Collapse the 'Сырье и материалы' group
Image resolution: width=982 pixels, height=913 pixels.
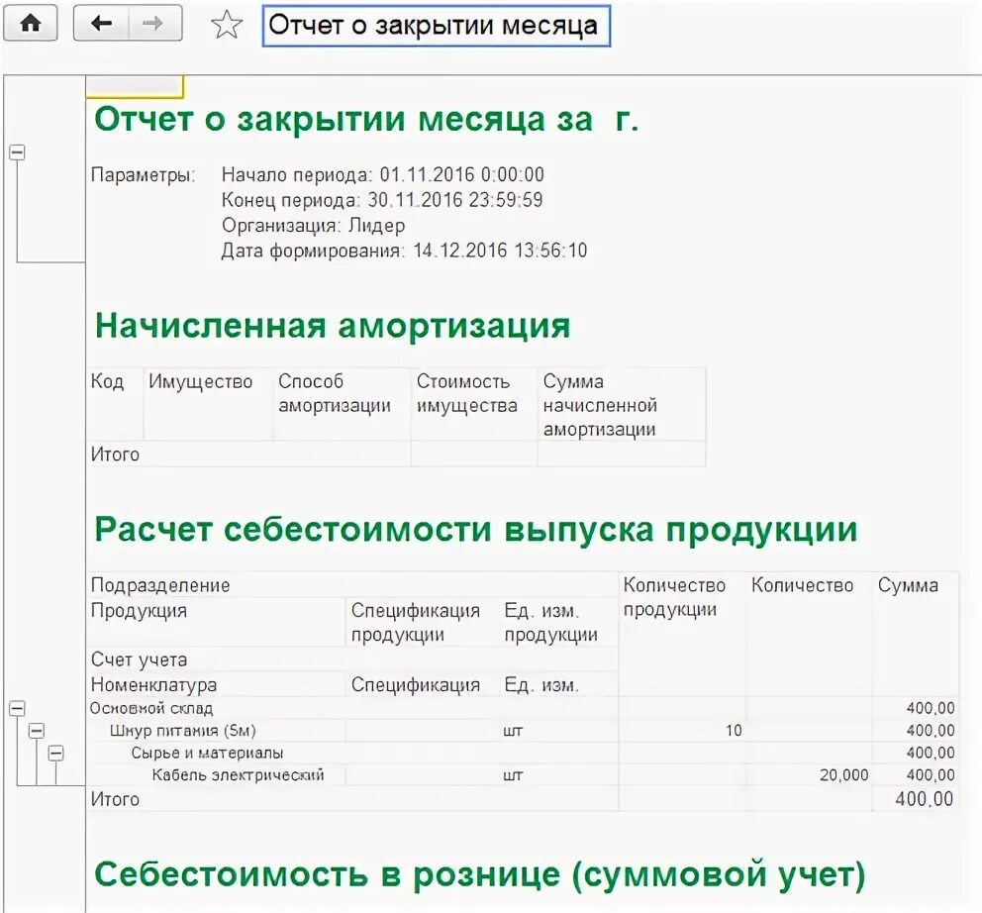(x=56, y=753)
